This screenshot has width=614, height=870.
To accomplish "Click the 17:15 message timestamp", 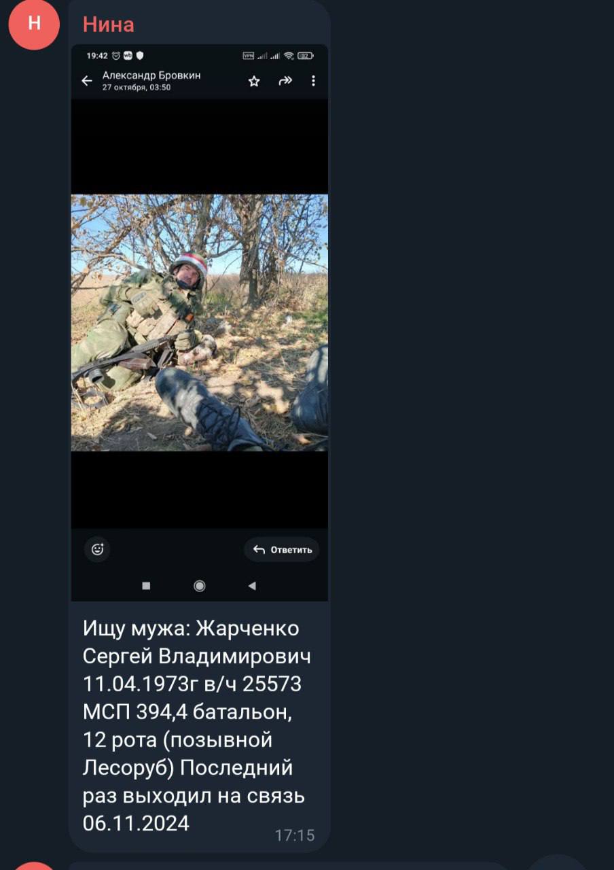I will [295, 835].
